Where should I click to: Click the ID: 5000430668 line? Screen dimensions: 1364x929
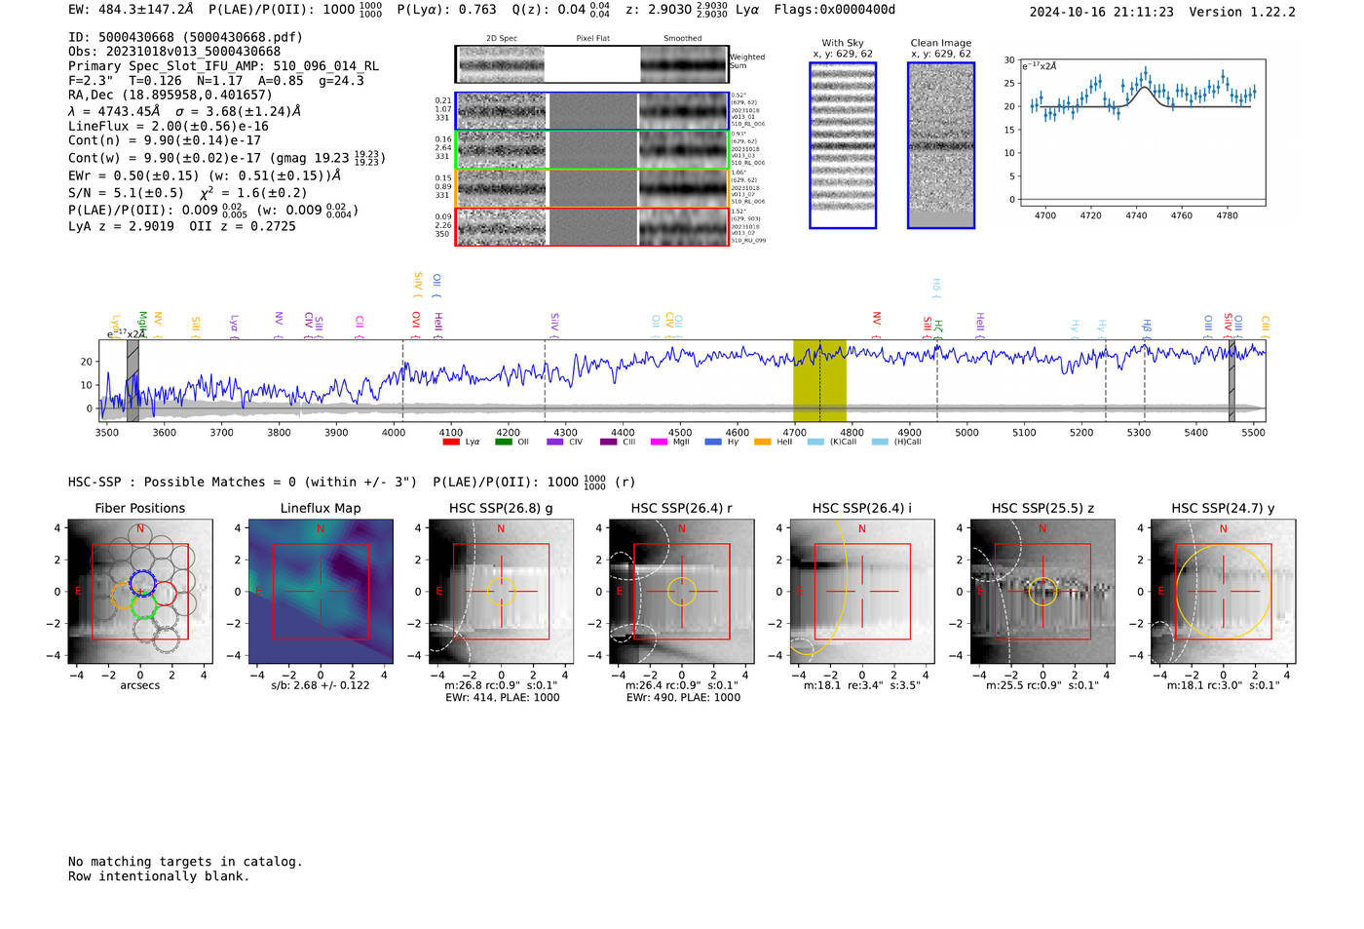click(x=185, y=37)
